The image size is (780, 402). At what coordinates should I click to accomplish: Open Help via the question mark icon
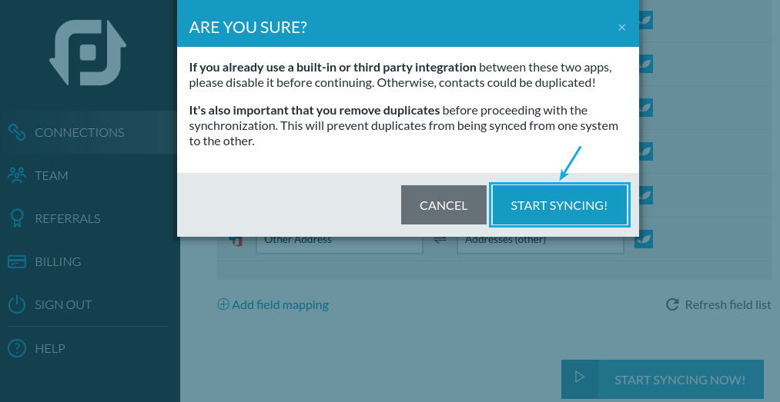pyautogui.click(x=17, y=348)
